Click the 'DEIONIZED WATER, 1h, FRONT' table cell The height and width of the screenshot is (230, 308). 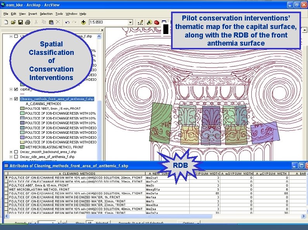77,197
